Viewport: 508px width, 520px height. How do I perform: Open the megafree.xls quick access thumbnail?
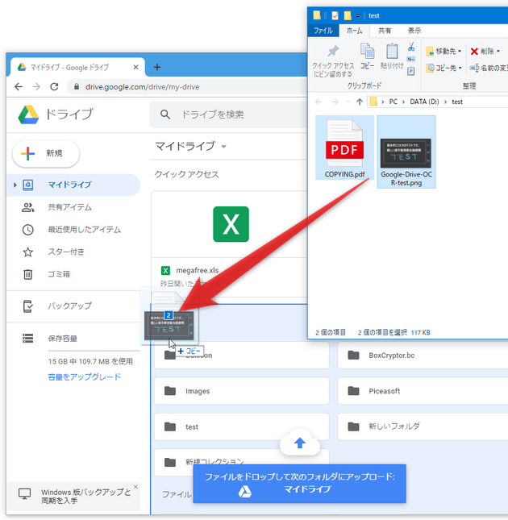pos(231,224)
